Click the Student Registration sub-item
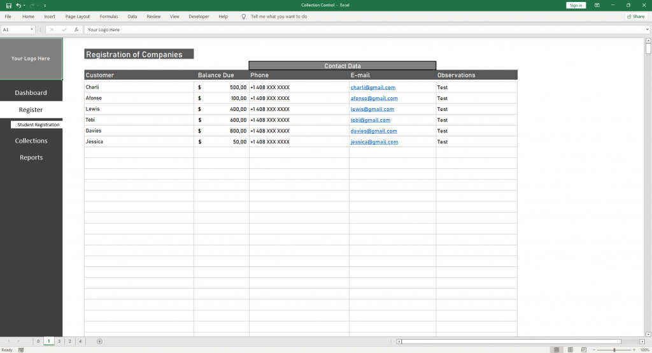Screen dimensions: 652x353 [x=36, y=124]
